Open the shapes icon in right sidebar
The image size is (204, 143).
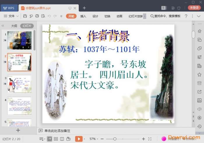pyautogui.click(x=199, y=48)
